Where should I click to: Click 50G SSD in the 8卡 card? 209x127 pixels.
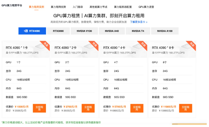168,97
